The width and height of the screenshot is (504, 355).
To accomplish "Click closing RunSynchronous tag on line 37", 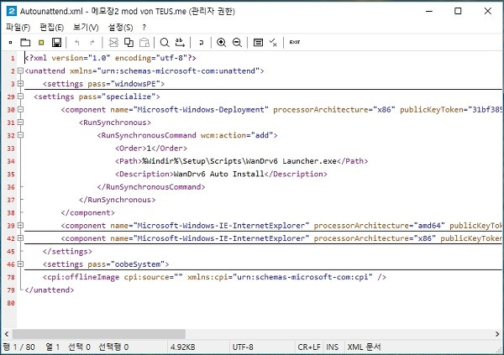I will point(117,200).
